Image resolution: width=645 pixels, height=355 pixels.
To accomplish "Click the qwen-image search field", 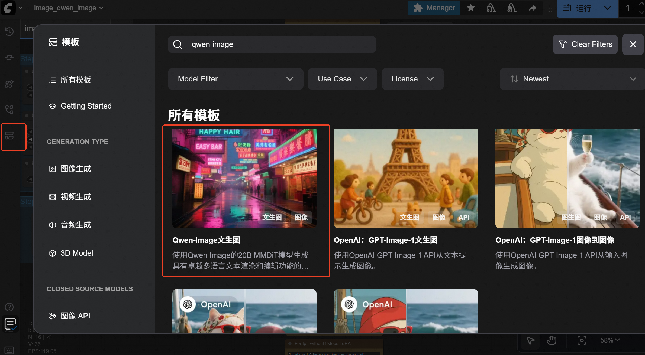I will click(x=272, y=44).
